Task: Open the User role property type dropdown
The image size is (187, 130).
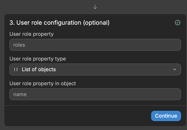Action: click(x=95, y=69)
